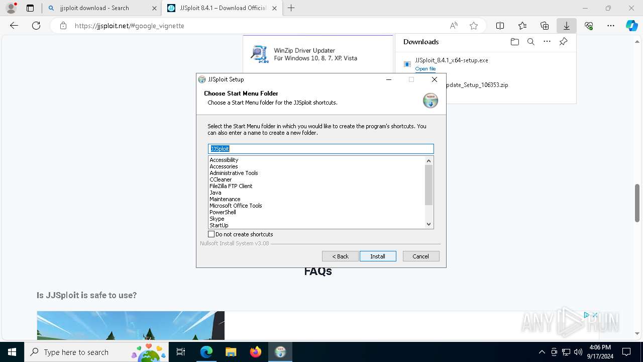Launch Firefox from the taskbar
643x362 pixels.
click(255, 352)
